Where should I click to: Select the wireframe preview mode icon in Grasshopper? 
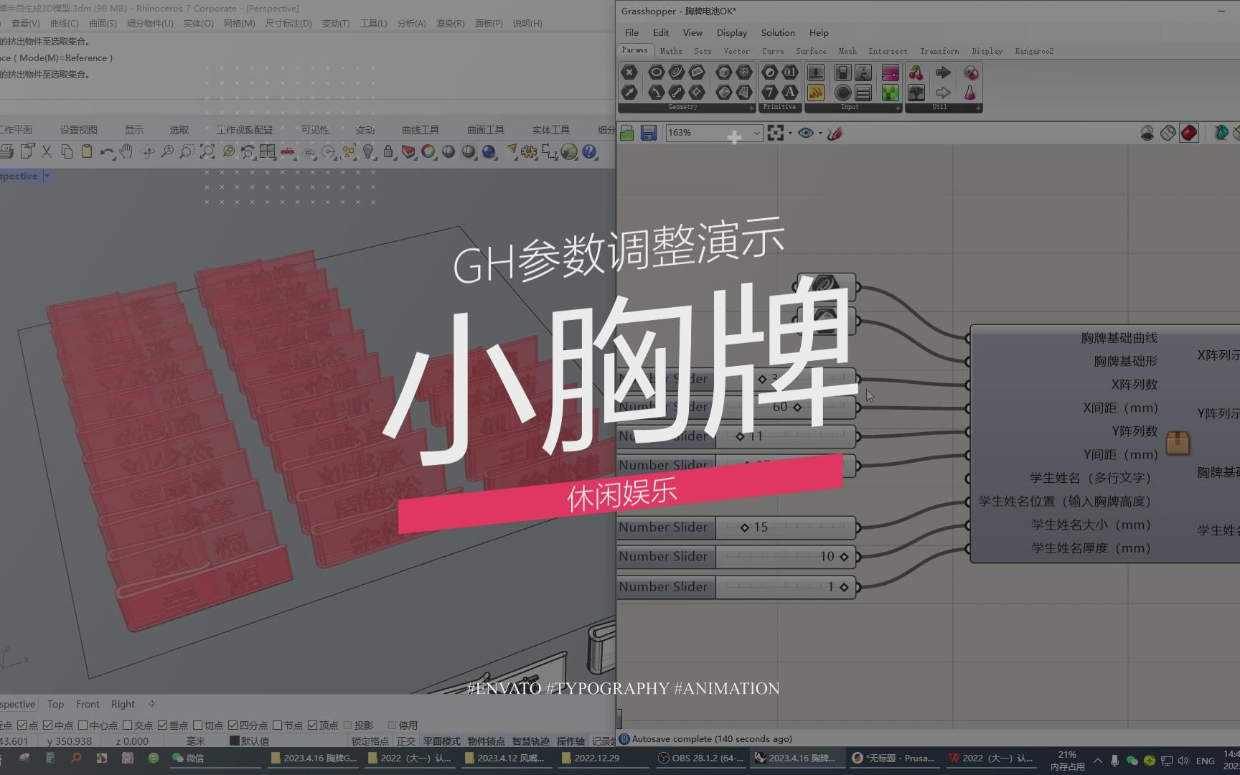click(1168, 133)
